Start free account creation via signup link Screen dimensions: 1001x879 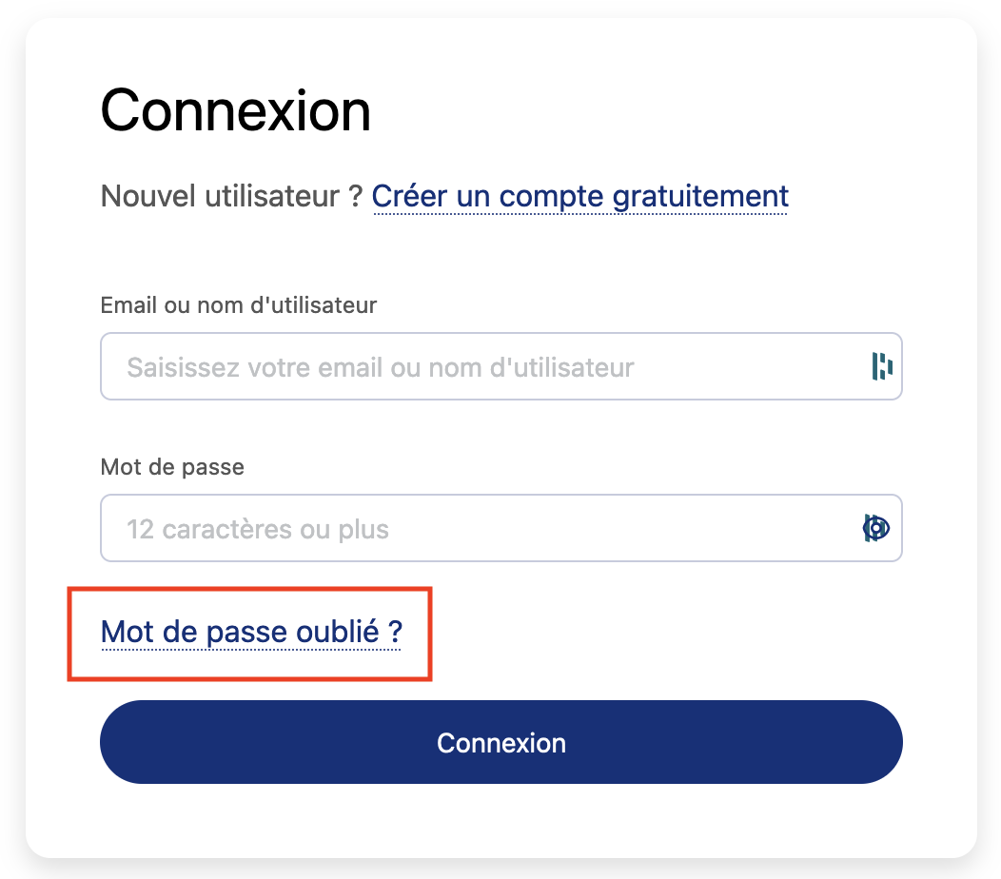click(x=579, y=197)
